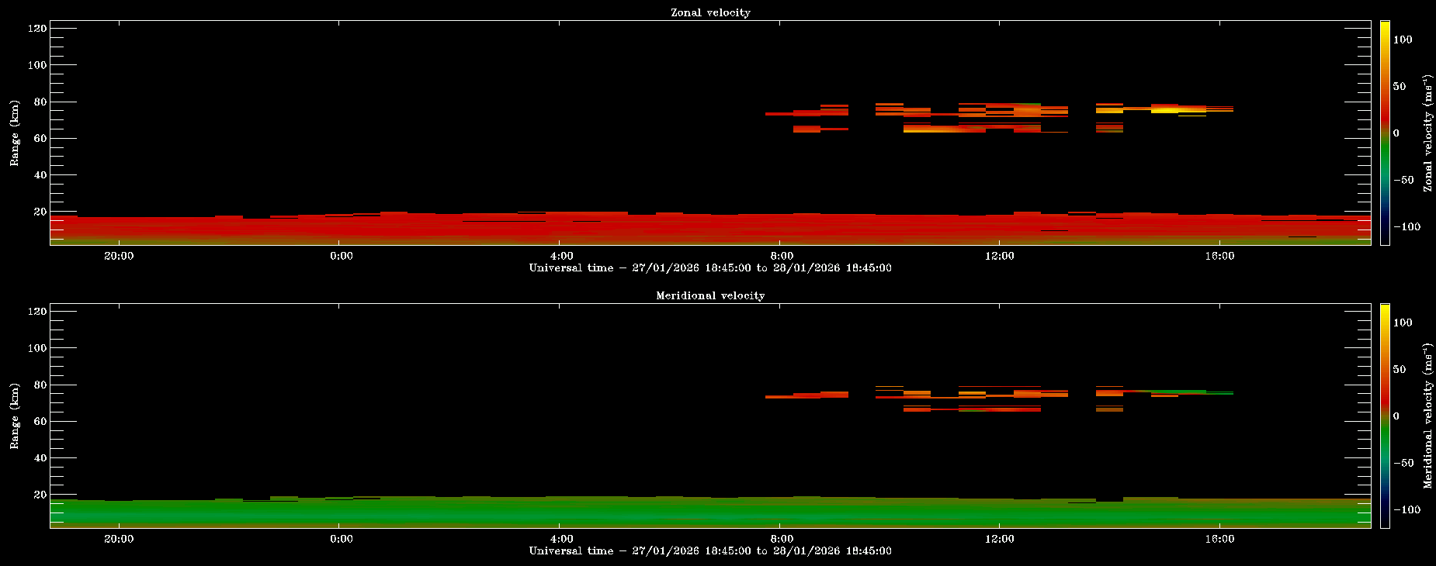Click the Meridional plot Universal time caption

pos(710,551)
